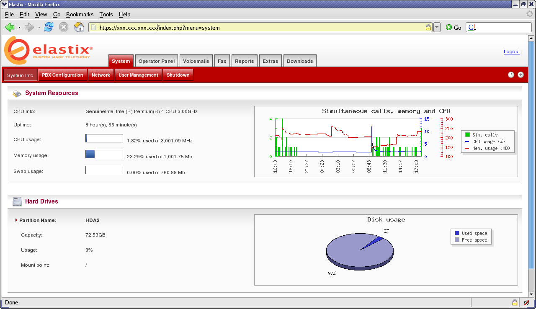Image resolution: width=536 pixels, height=309 pixels.
Task: Click the green back arrow icon
Action: [x=10, y=27]
